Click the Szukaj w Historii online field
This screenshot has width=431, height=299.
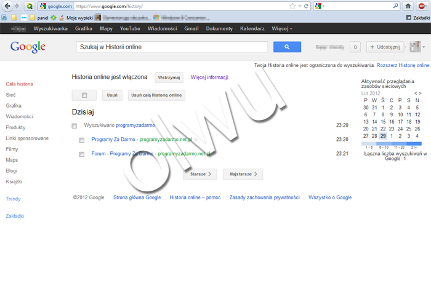coord(172,47)
